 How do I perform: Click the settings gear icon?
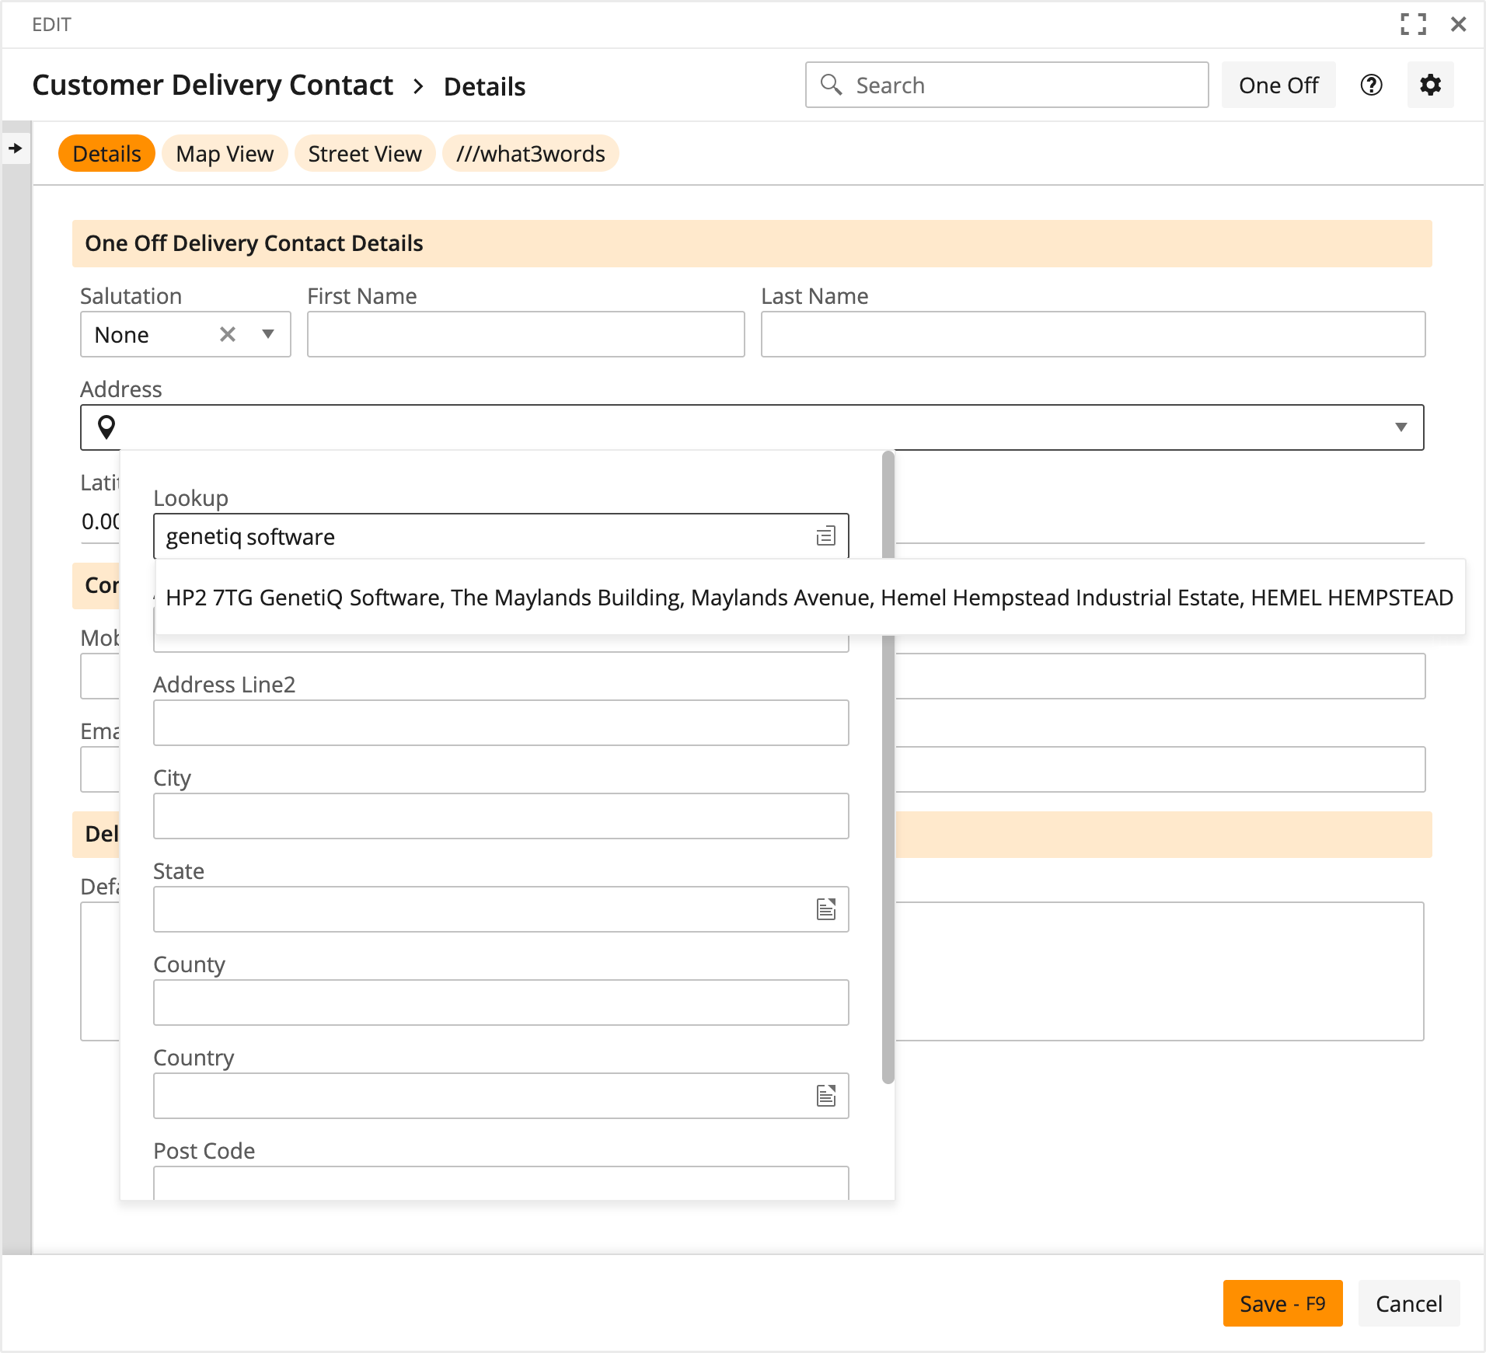[1430, 85]
